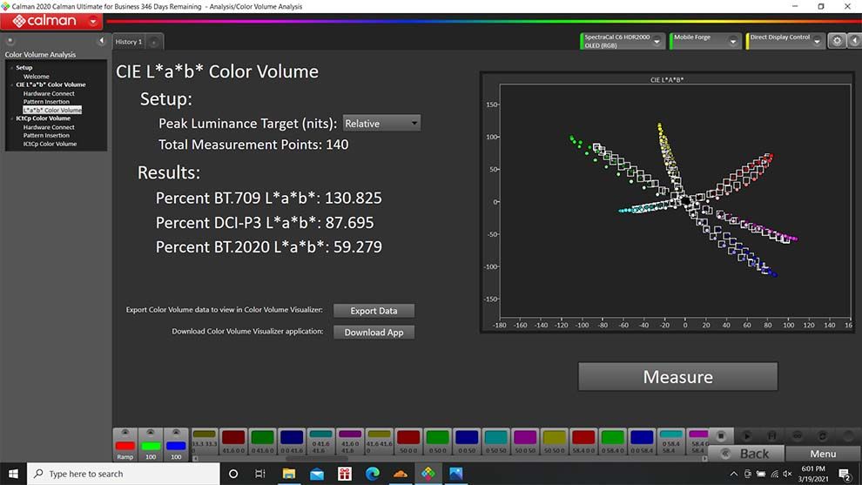Open the settings gear
The height and width of the screenshot is (485, 862).
point(837,41)
